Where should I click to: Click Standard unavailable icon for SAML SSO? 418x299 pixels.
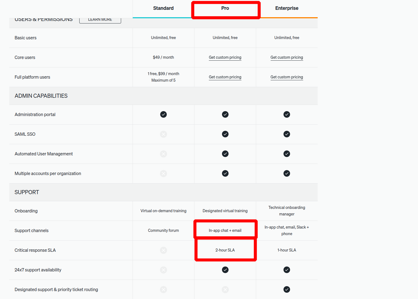tap(163, 134)
